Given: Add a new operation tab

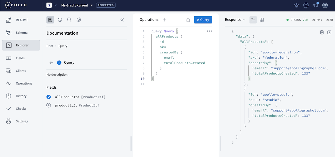Looking at the screenshot, I should pyautogui.click(x=164, y=20).
